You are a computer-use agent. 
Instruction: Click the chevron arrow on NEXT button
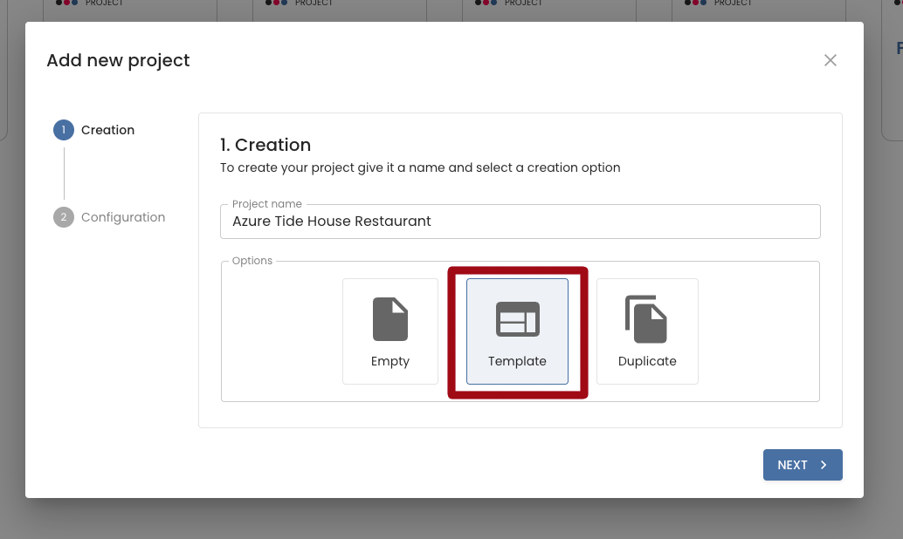(x=824, y=465)
